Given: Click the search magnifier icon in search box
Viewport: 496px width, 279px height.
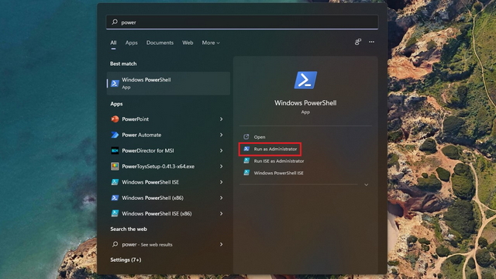Looking at the screenshot, I should click(115, 22).
